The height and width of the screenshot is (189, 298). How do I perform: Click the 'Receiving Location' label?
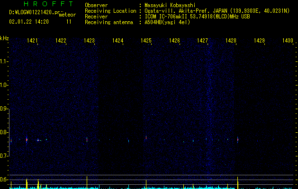point(110,11)
